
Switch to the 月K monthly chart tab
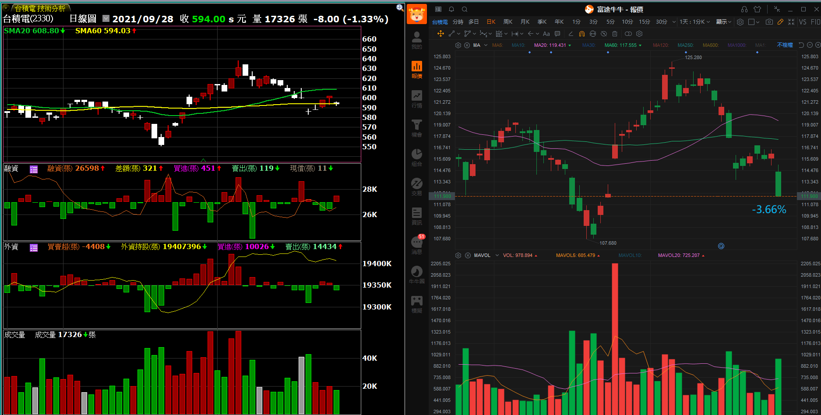(525, 21)
